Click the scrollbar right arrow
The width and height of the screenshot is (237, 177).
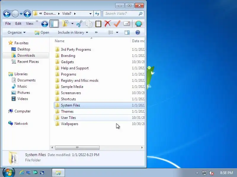[x=142, y=147]
